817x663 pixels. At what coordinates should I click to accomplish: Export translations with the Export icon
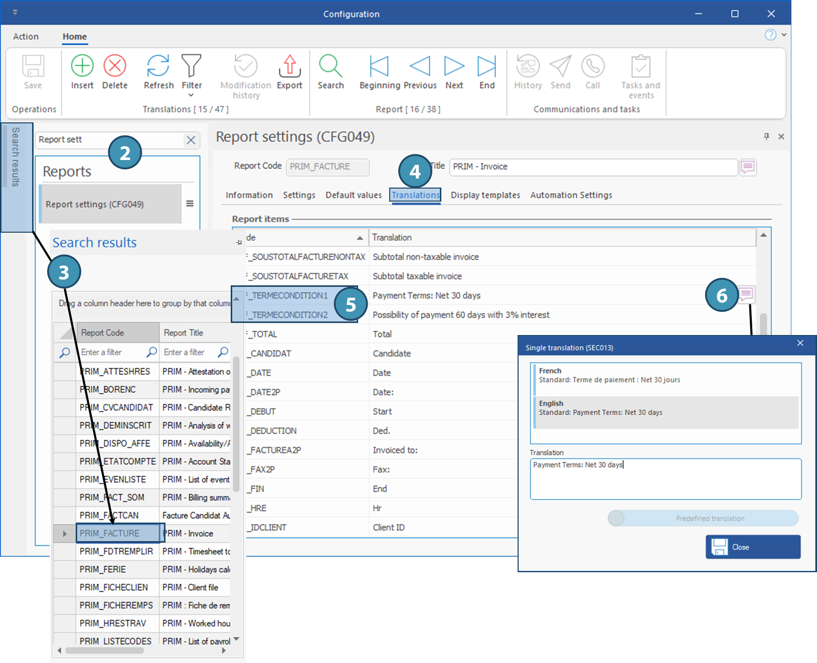click(x=289, y=66)
